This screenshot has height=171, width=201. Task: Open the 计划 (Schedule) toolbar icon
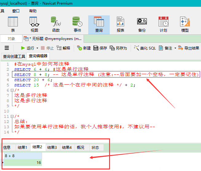pos(163,25)
